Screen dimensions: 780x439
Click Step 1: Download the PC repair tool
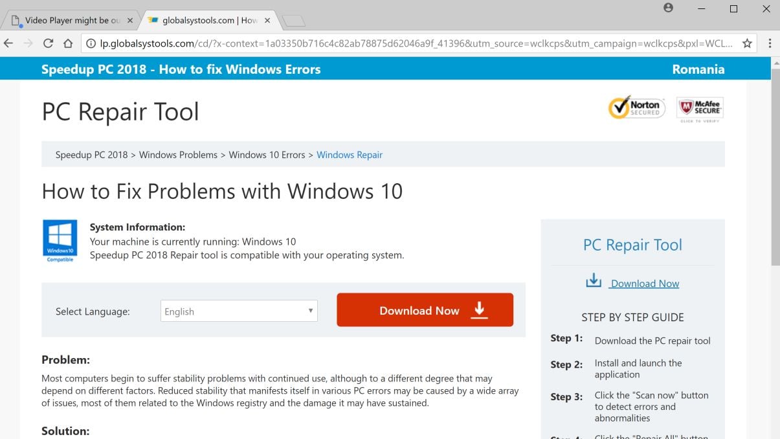pos(631,340)
